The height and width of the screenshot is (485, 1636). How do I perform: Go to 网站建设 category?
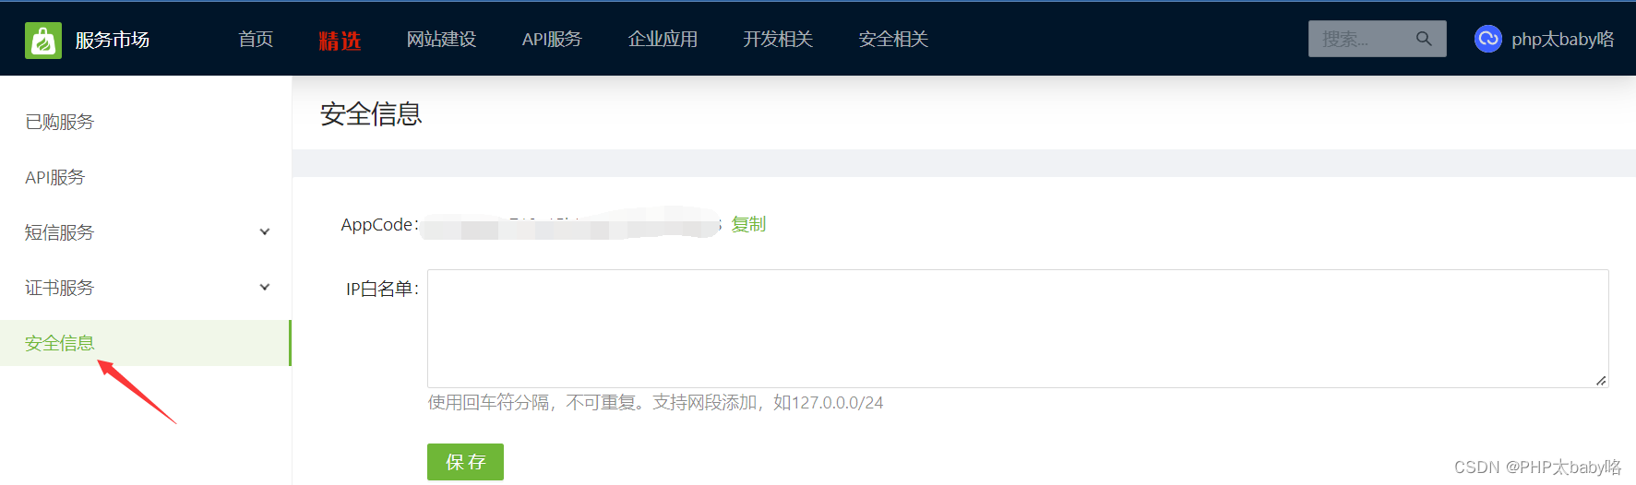441,39
